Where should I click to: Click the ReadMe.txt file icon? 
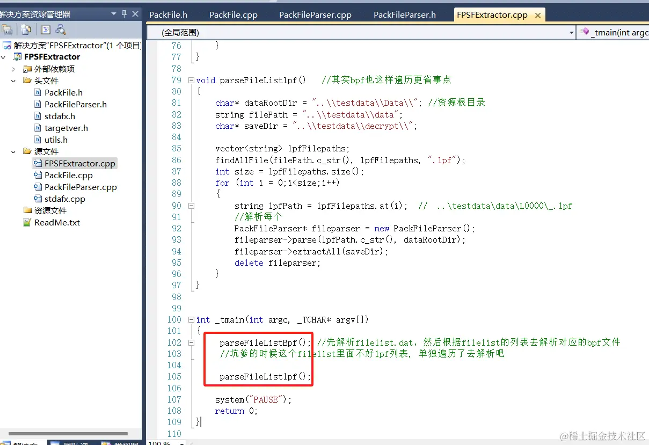click(x=27, y=223)
